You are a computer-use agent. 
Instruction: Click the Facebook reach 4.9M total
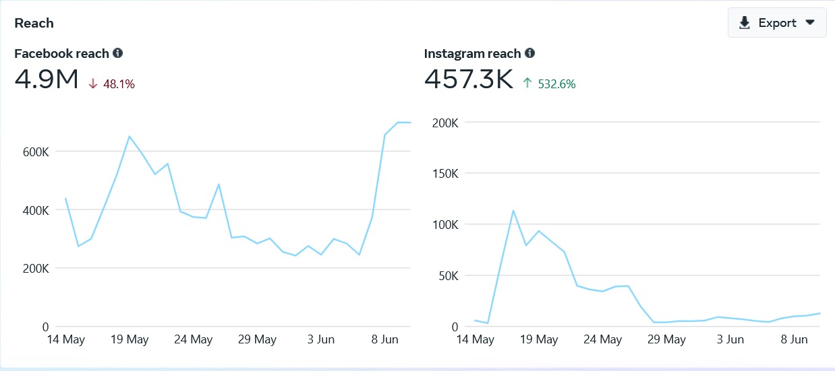pos(47,79)
